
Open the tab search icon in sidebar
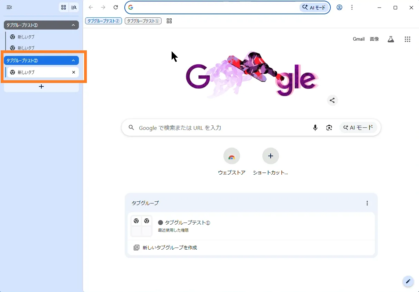pos(74,7)
